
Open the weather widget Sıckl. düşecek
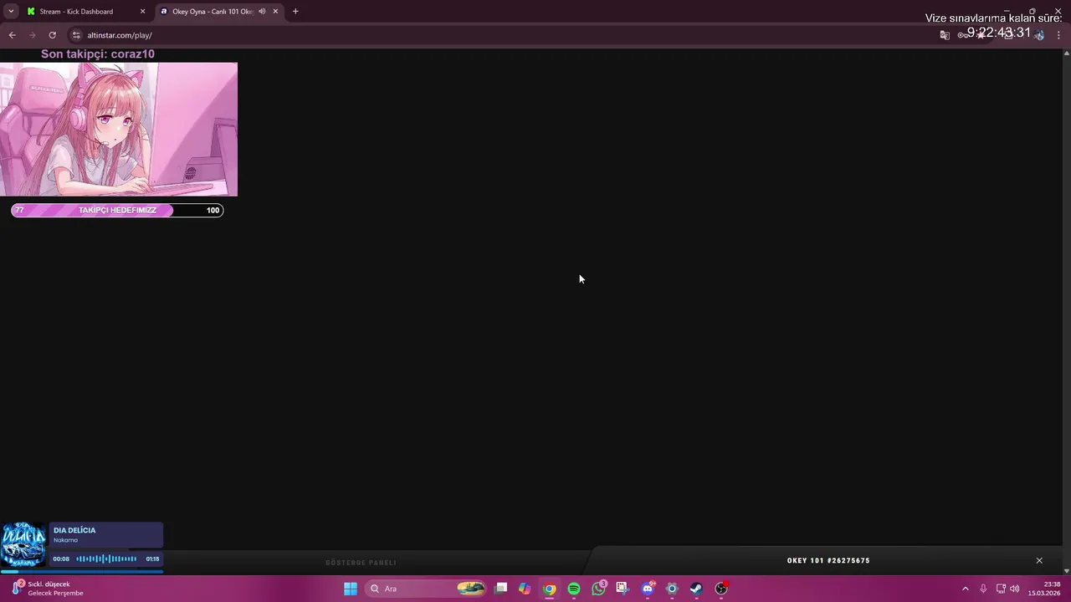click(47, 589)
